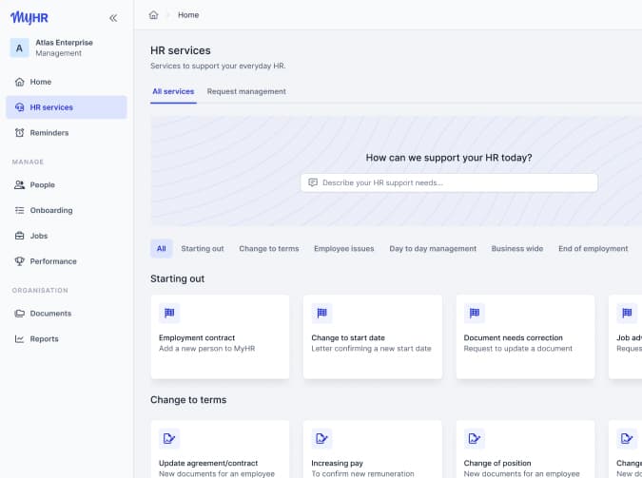Select the All services tab

173,91
